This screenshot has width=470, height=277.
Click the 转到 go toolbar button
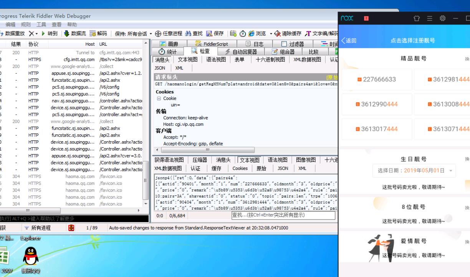click(x=50, y=34)
